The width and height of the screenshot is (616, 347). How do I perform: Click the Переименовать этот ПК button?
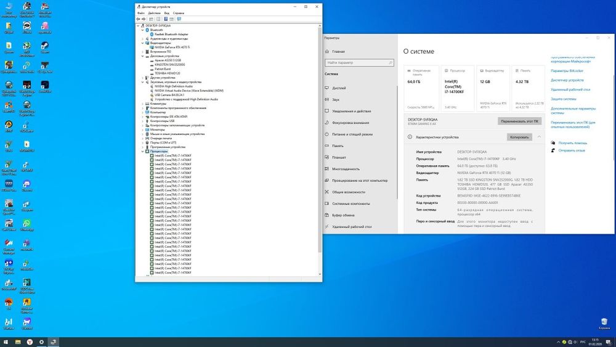(x=519, y=121)
